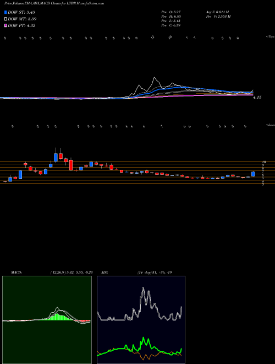The image size is (275, 364).
Task: Click the 'Avg V: 0.911 M' volume text
Action: (x=218, y=12)
